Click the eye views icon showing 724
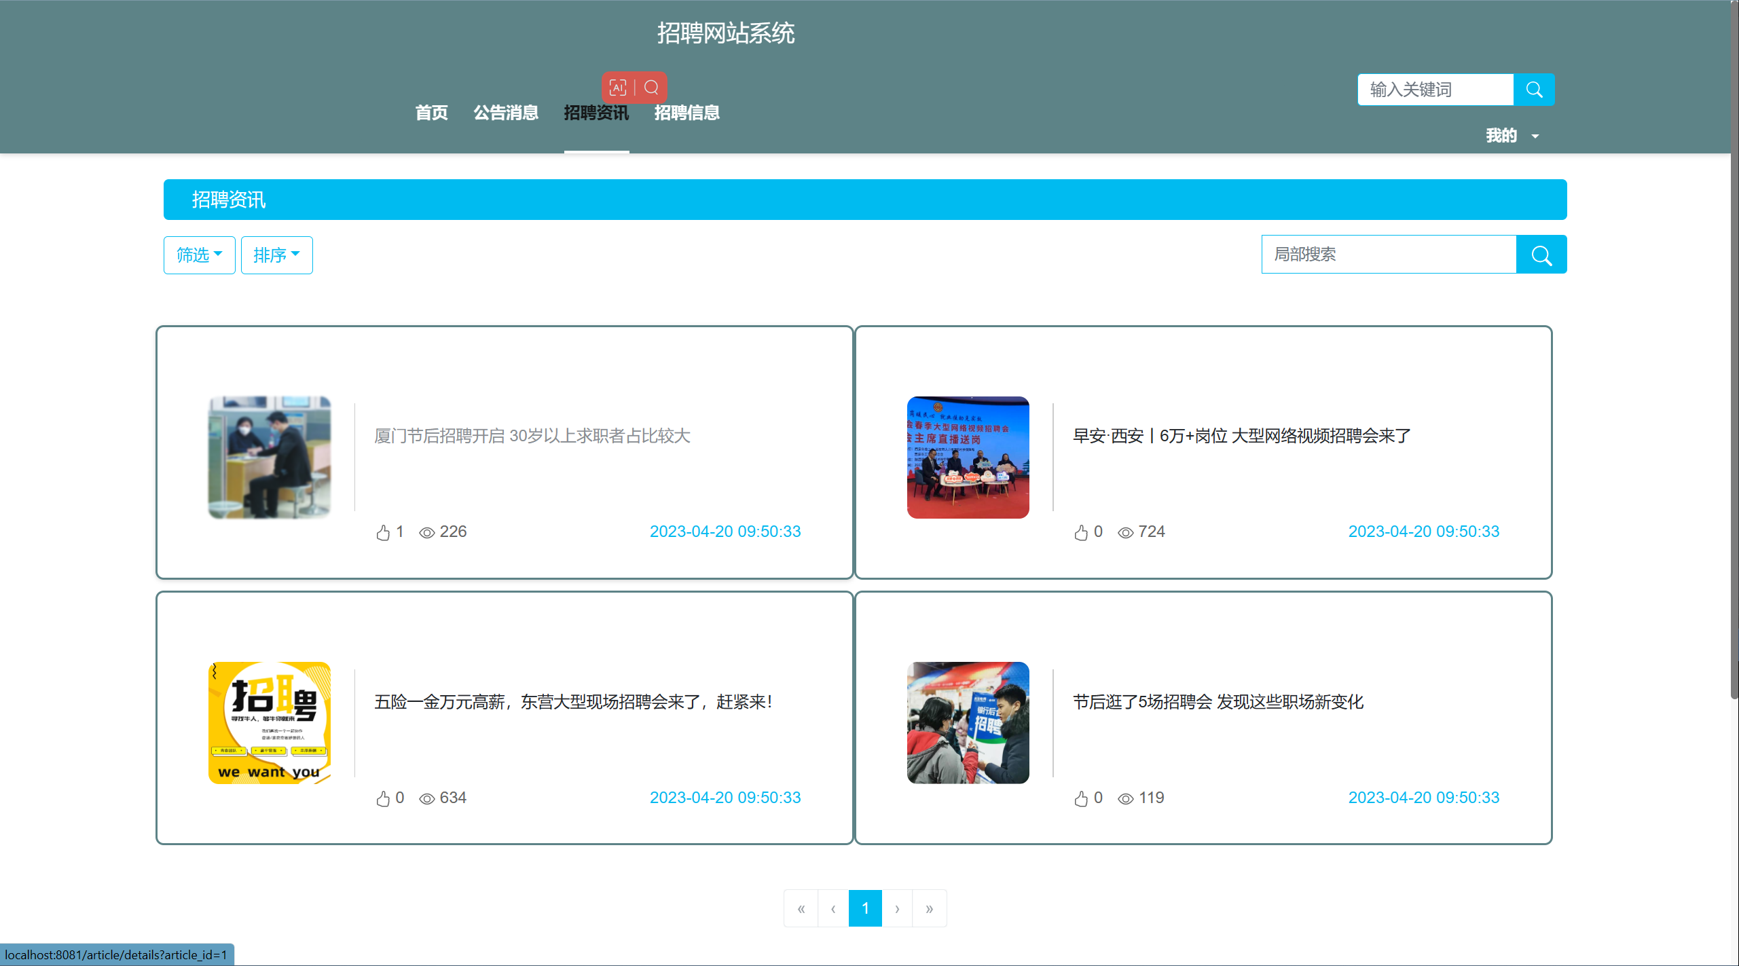Viewport: 1739px width, 966px height. point(1125,532)
